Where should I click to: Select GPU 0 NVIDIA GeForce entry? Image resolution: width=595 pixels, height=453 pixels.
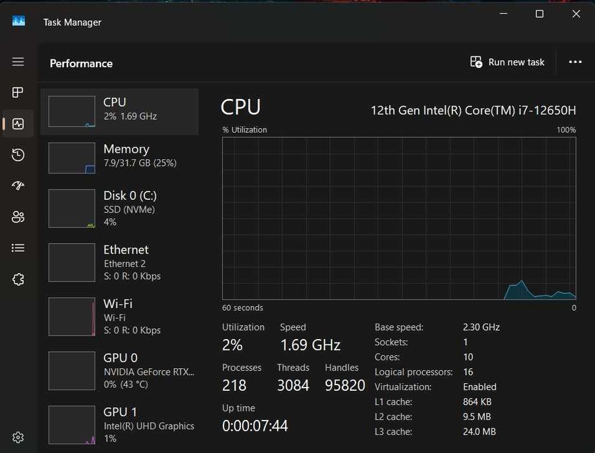[120, 371]
